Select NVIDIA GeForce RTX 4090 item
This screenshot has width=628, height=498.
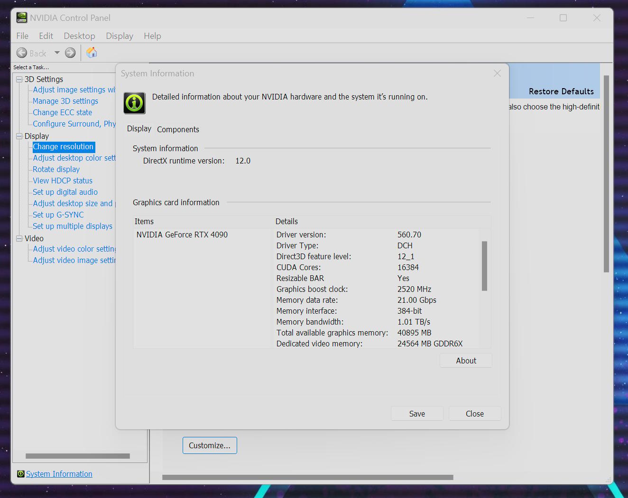pyautogui.click(x=182, y=235)
